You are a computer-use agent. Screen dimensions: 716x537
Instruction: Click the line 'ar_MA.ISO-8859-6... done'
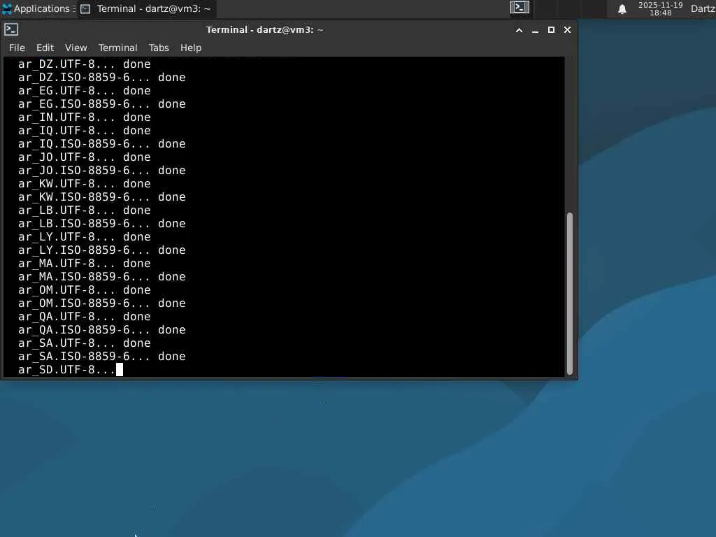pyautogui.click(x=102, y=275)
